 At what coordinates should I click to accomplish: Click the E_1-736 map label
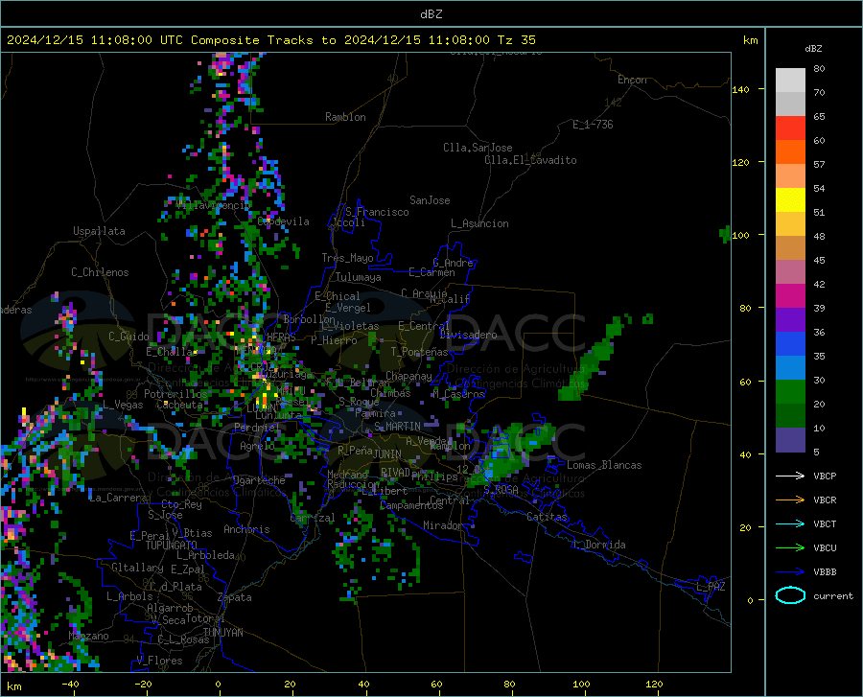click(x=593, y=125)
